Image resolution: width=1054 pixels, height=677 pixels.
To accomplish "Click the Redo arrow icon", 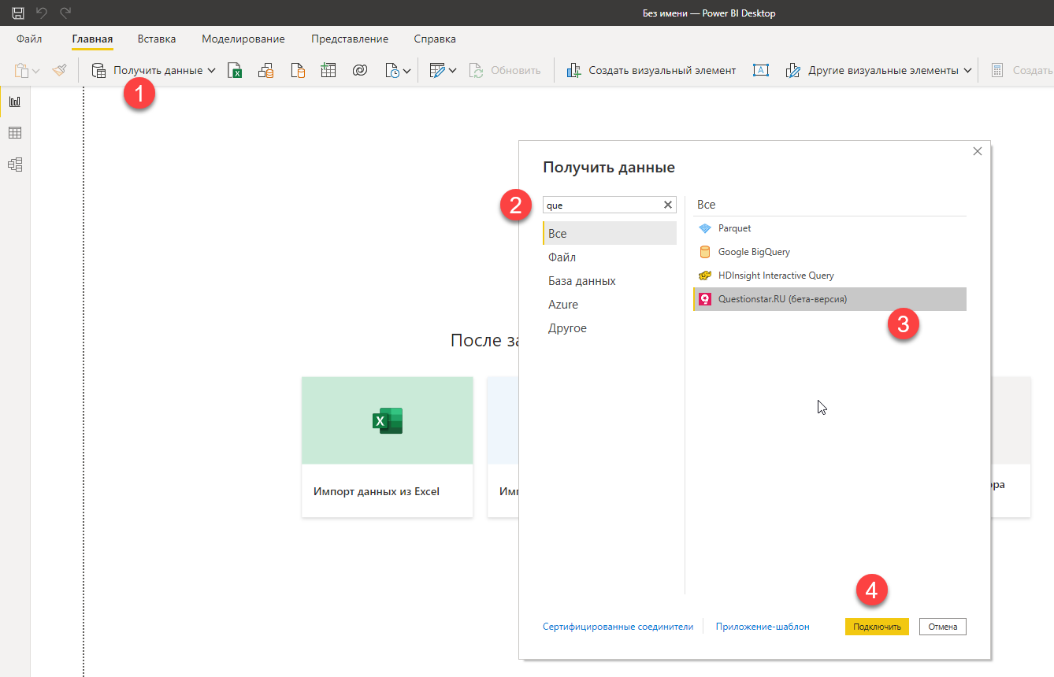I will [x=65, y=13].
